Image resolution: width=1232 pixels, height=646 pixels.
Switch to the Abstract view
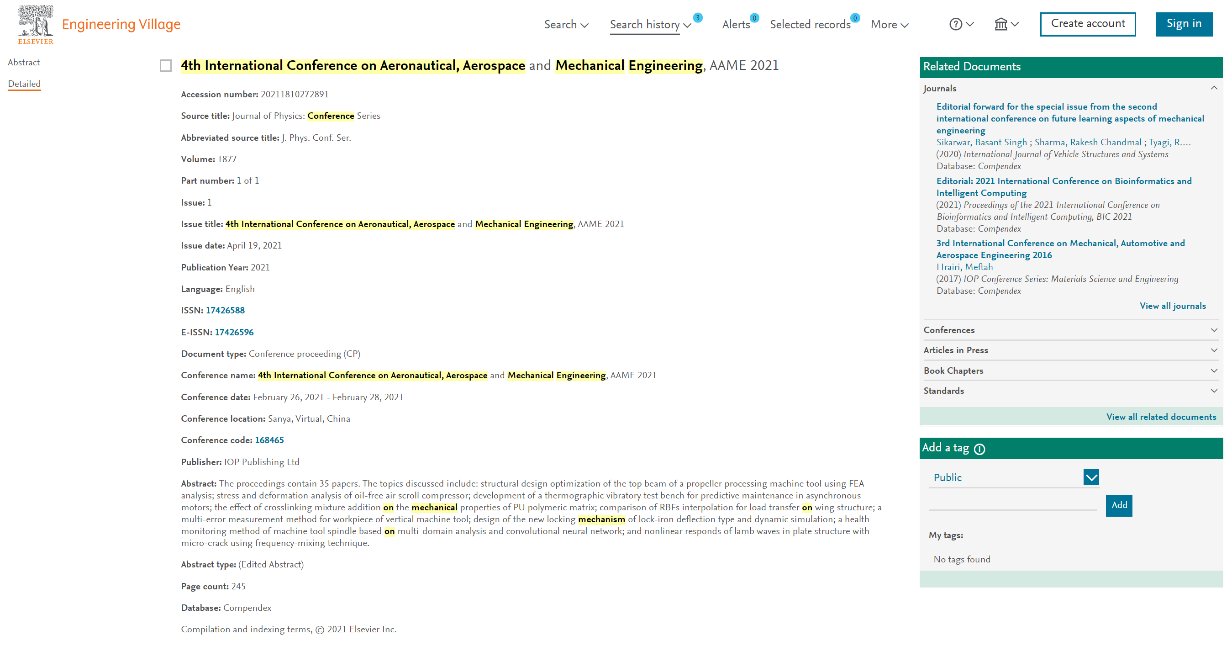click(x=24, y=62)
